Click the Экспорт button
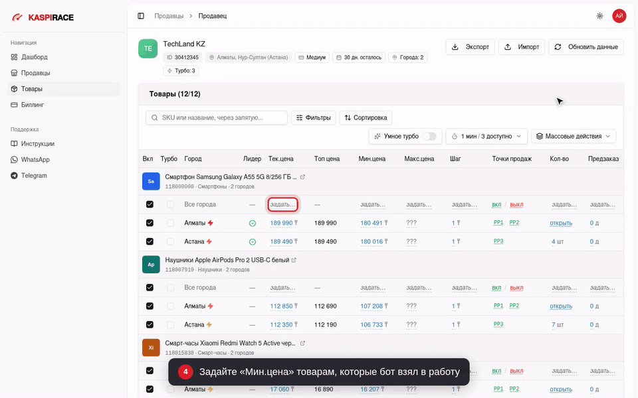This screenshot has height=398, width=638. (471, 47)
